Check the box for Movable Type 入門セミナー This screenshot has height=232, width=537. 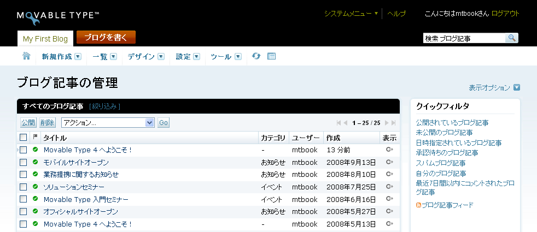click(24, 199)
